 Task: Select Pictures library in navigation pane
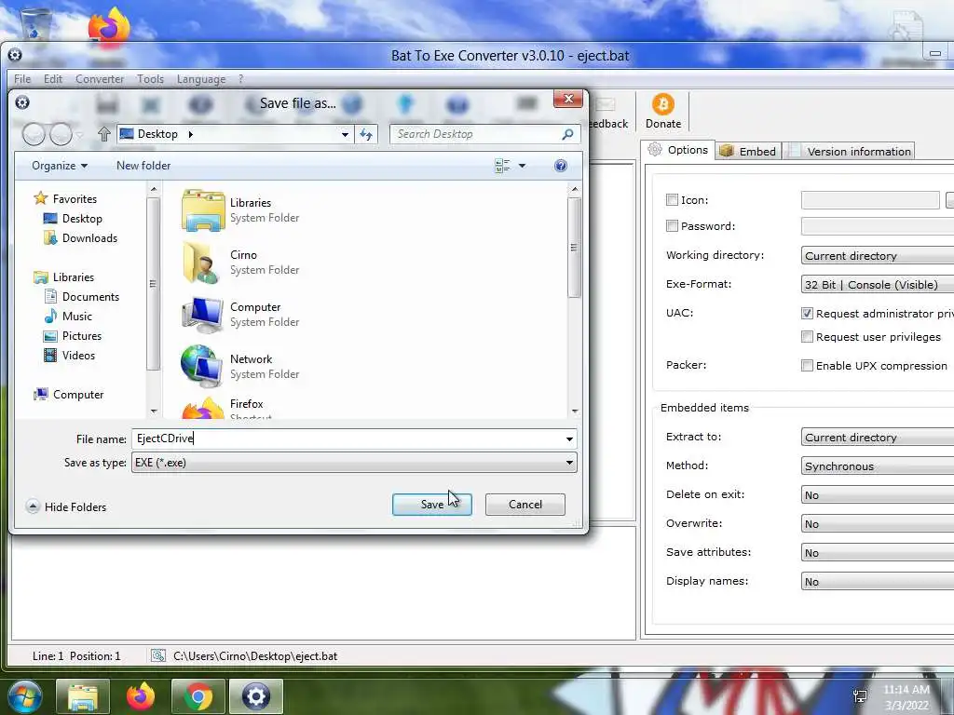pos(73,335)
